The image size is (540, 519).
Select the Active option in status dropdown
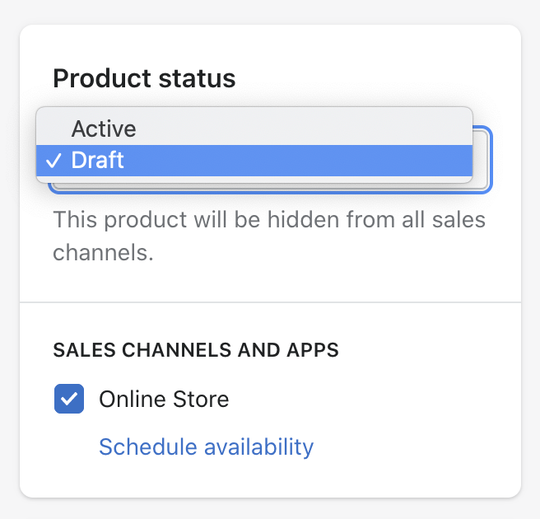point(254,129)
